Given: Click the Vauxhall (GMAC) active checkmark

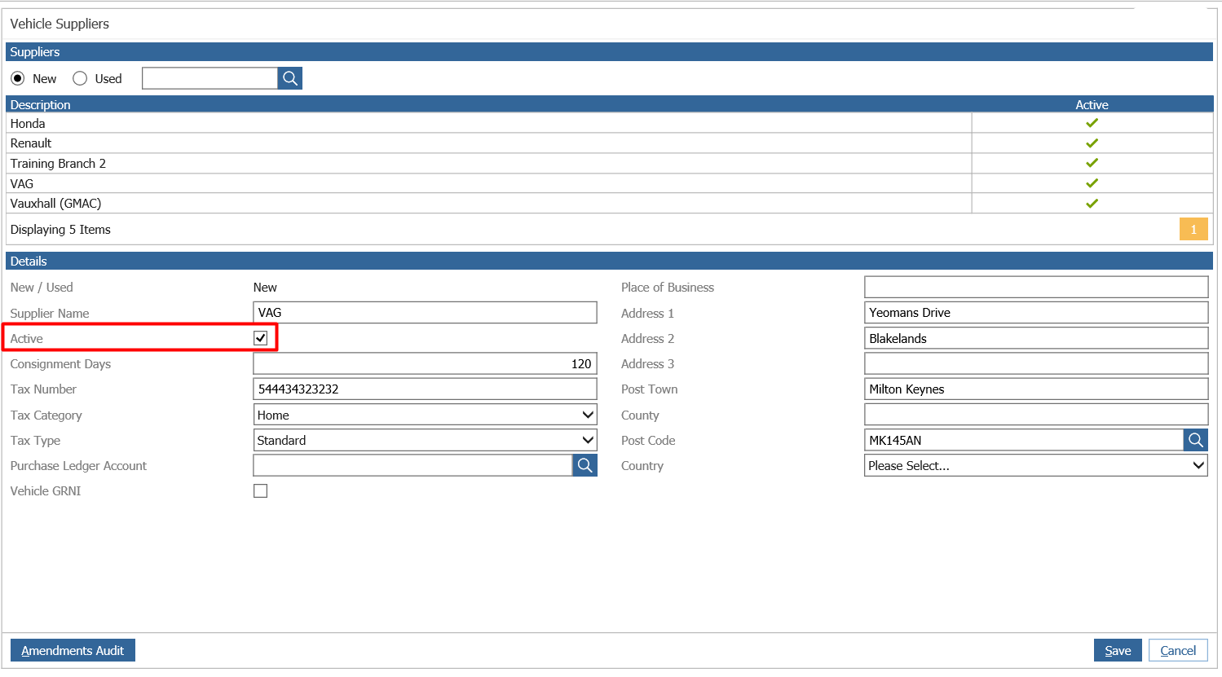Looking at the screenshot, I should pyautogui.click(x=1092, y=204).
